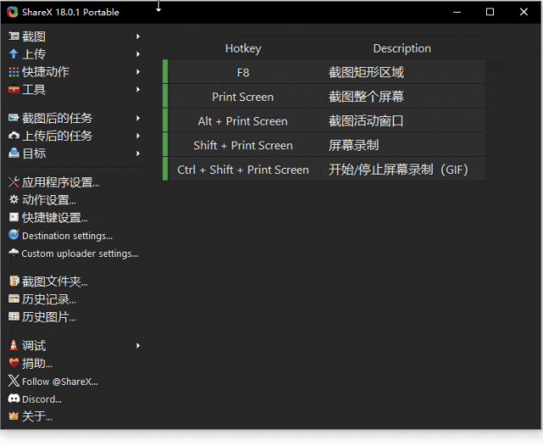
Task: Click the Hotkey column header
Action: pos(244,48)
